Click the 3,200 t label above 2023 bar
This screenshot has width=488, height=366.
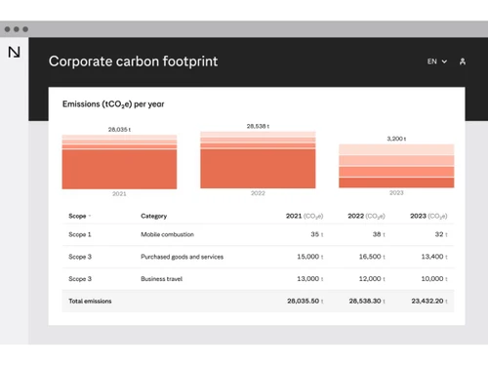pos(396,139)
